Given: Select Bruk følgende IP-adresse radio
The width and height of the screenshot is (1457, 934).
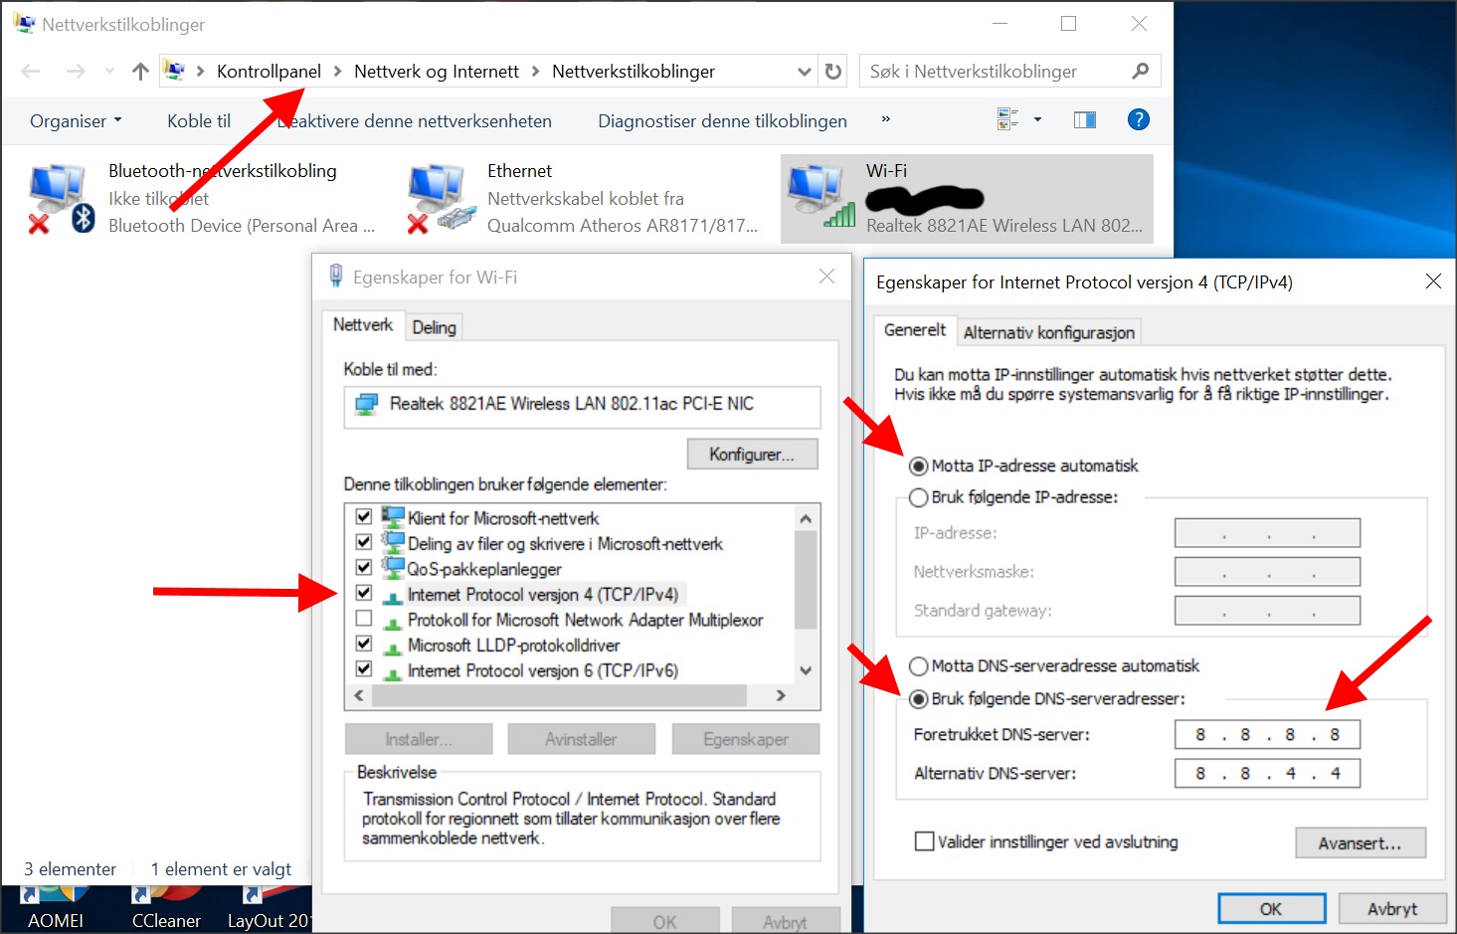Looking at the screenshot, I should pyautogui.click(x=919, y=497).
